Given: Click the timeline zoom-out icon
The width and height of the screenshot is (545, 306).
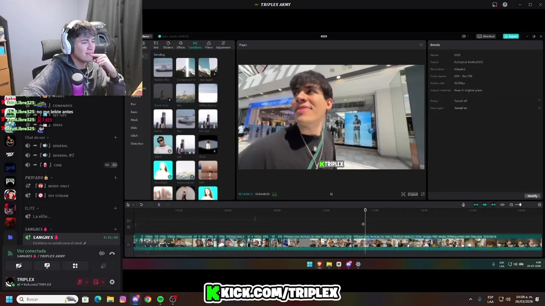Looking at the screenshot, I should (511, 205).
